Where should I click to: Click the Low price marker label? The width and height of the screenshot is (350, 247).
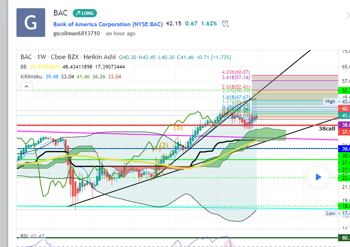coord(330,213)
